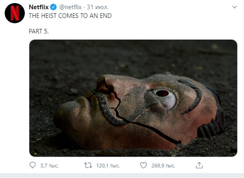Click the blue verified badge

pos(54,8)
